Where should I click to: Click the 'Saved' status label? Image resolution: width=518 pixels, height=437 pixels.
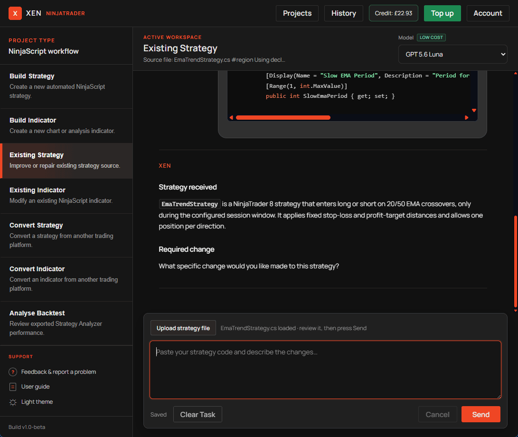pyautogui.click(x=159, y=415)
